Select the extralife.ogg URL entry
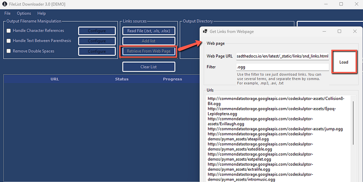 coord(260,167)
